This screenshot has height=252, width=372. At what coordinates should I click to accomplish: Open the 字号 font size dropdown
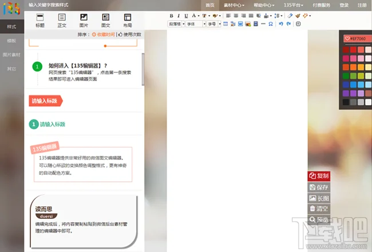pyautogui.click(x=214, y=24)
